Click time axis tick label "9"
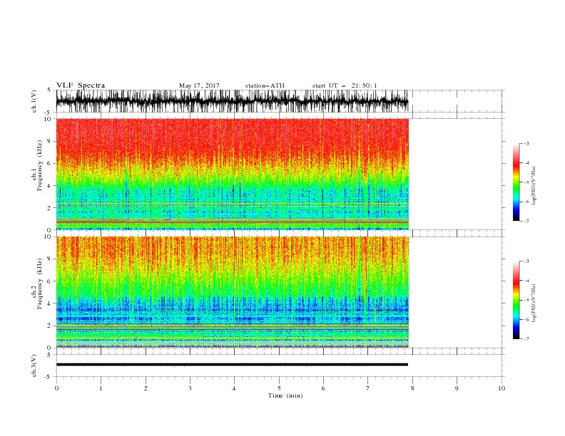 click(457, 388)
